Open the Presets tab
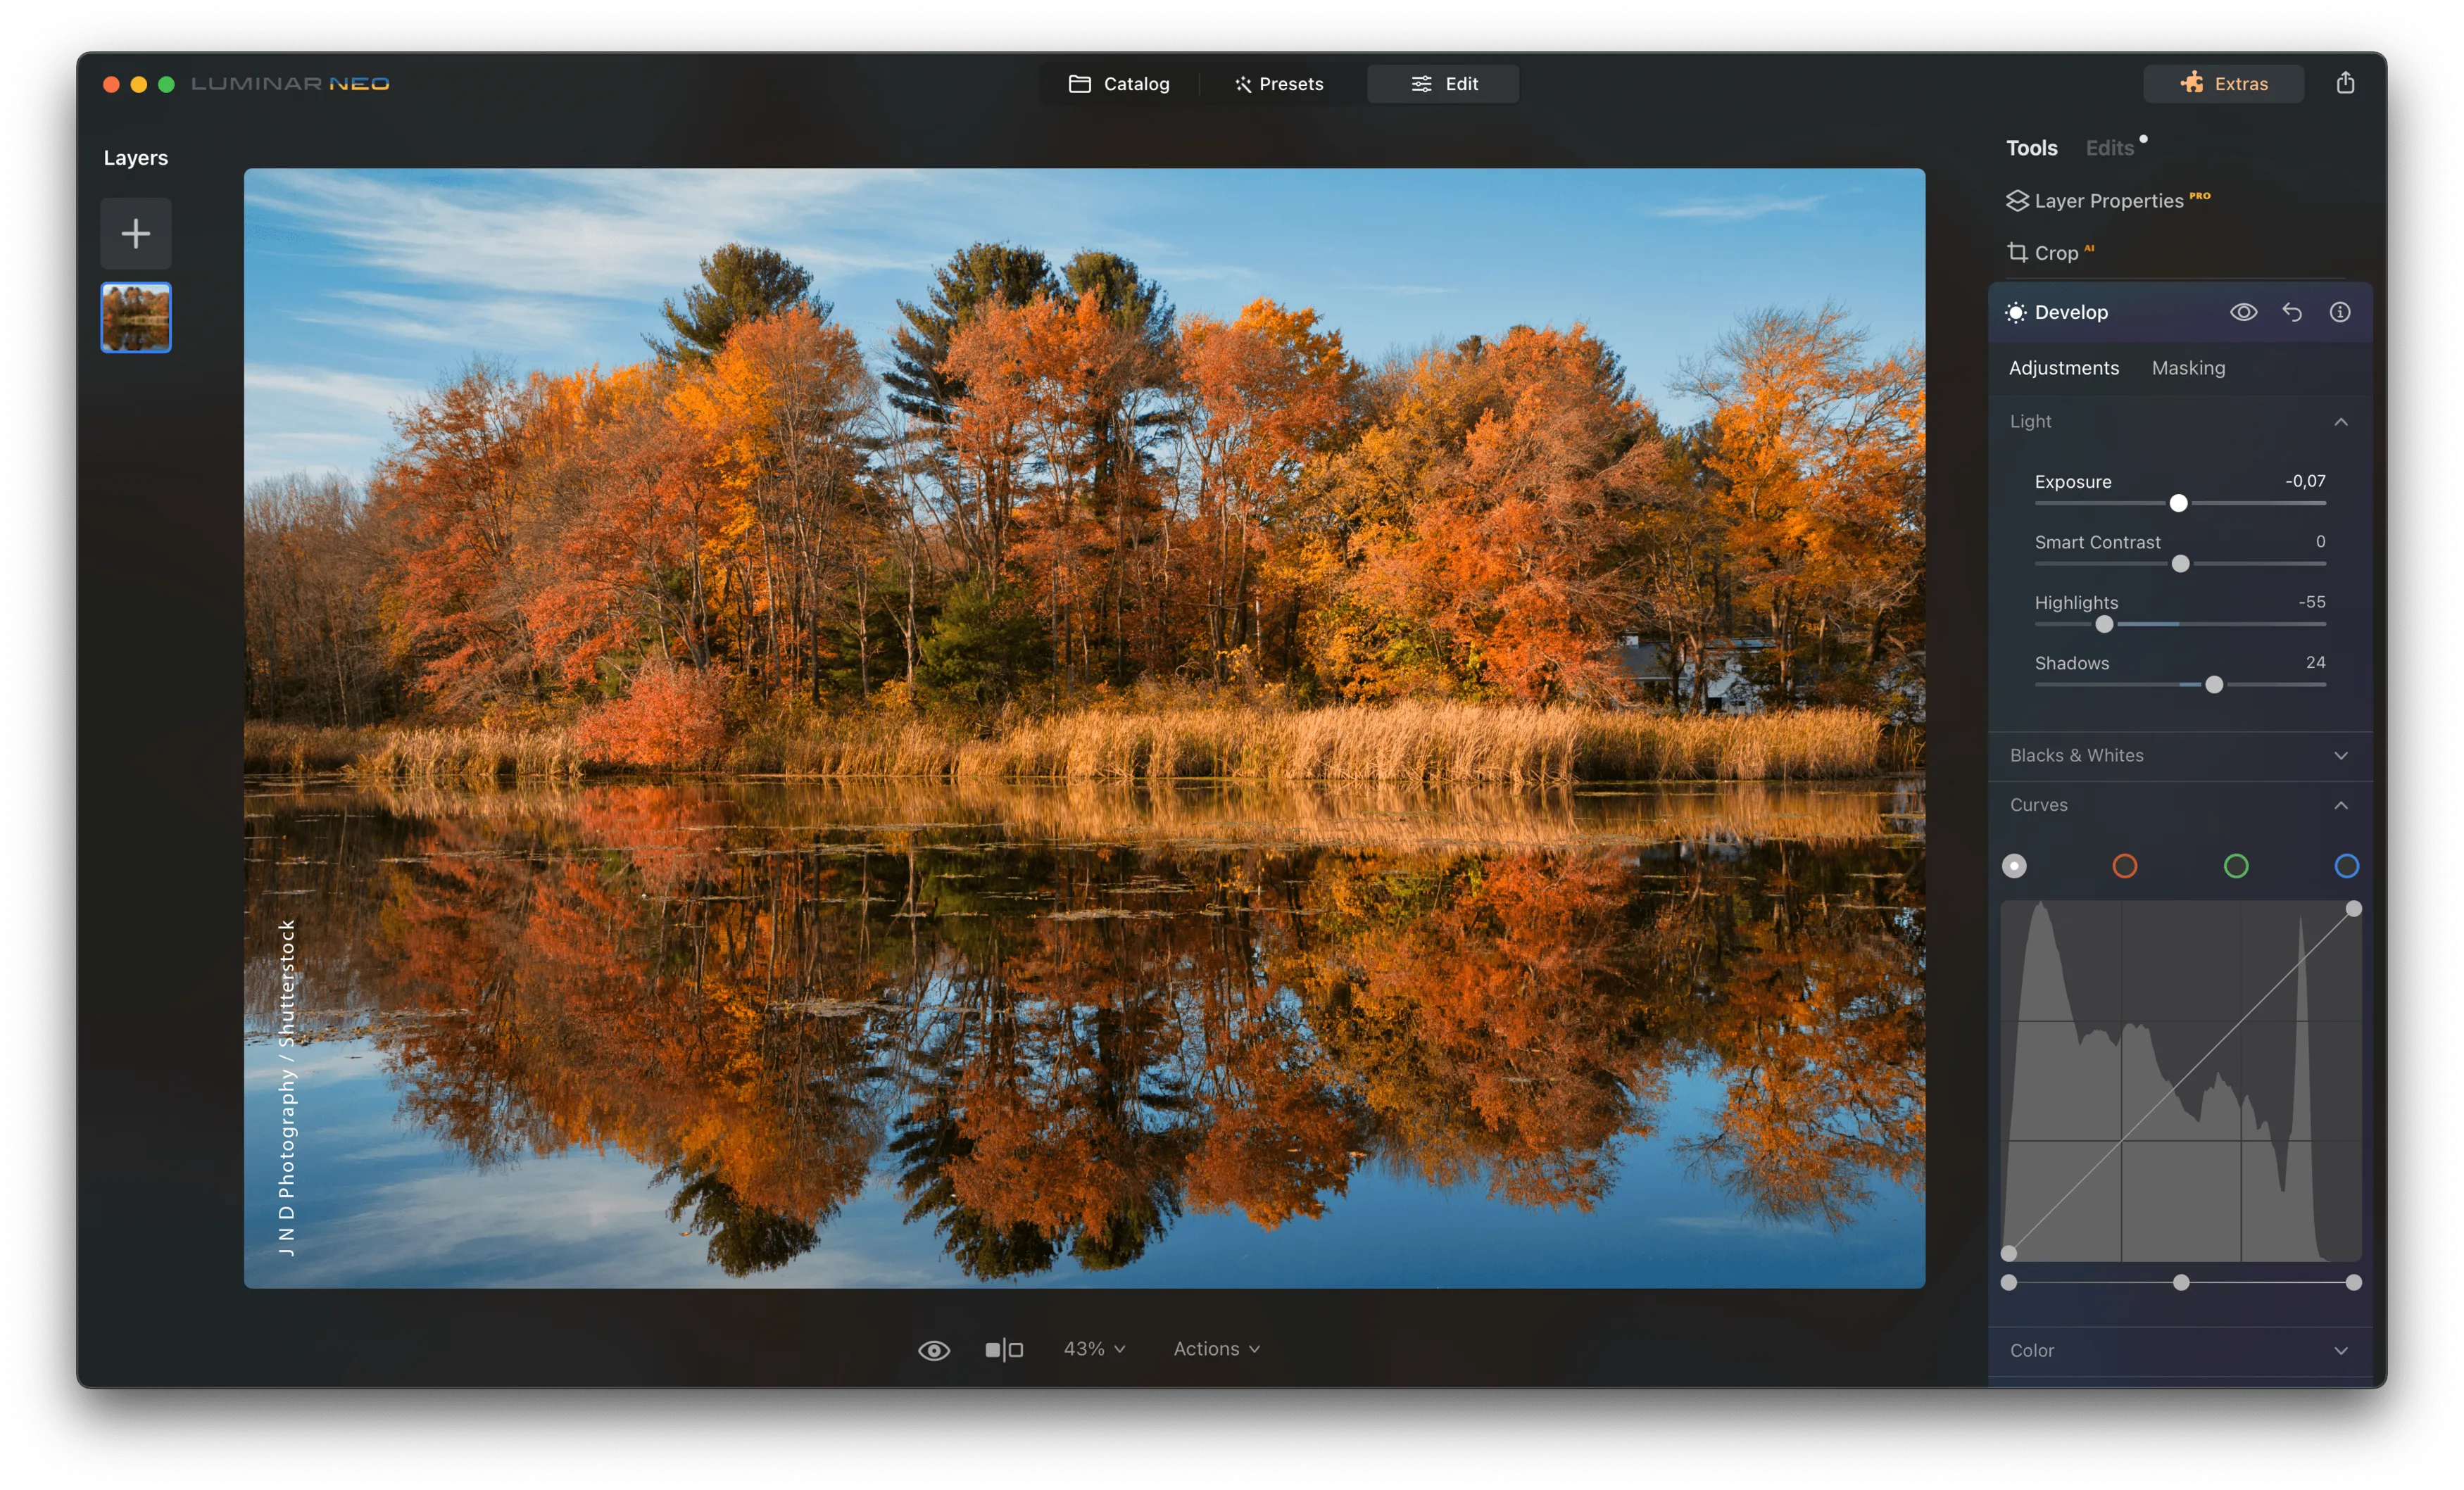This screenshot has height=1490, width=2464. [x=1279, y=84]
